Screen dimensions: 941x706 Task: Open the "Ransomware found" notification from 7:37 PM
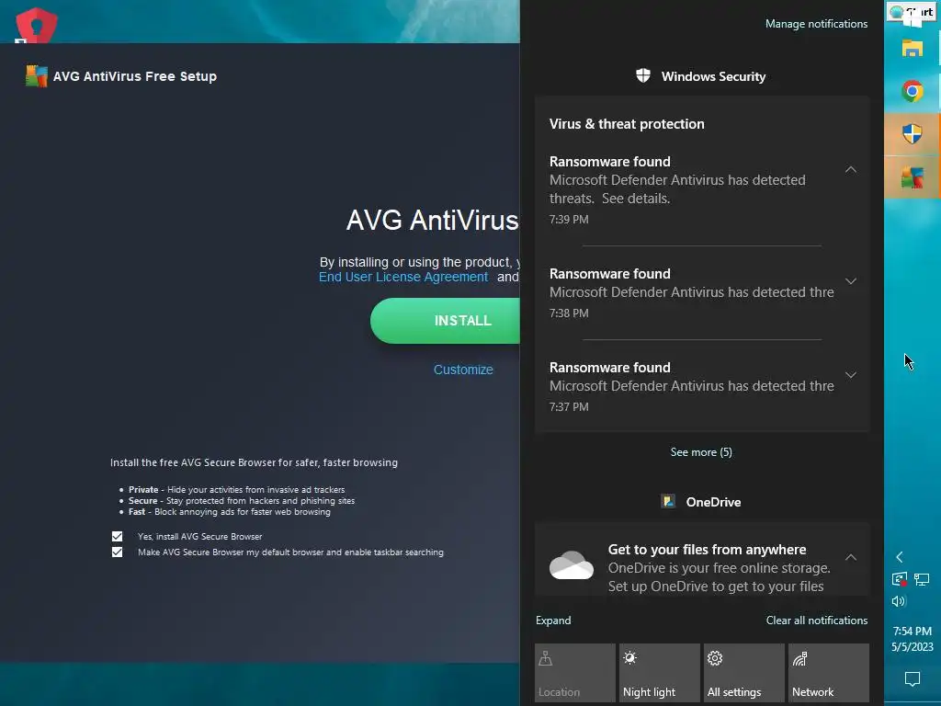click(701, 386)
